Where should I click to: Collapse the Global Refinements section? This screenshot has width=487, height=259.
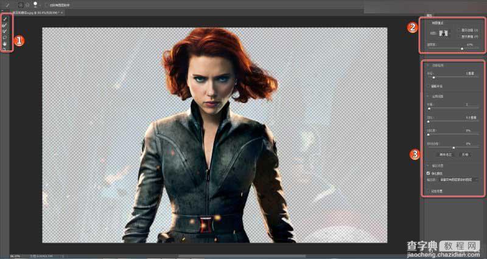click(x=428, y=97)
